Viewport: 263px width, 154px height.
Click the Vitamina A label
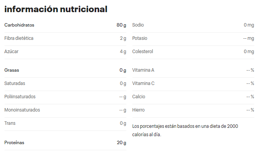coord(143,70)
